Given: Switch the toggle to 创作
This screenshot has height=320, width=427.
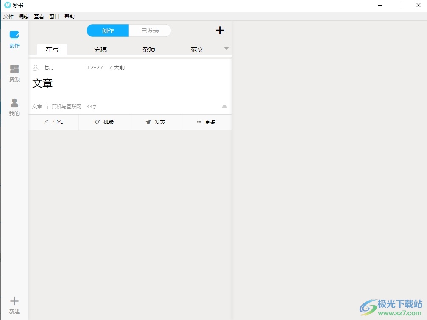Looking at the screenshot, I should tap(108, 31).
